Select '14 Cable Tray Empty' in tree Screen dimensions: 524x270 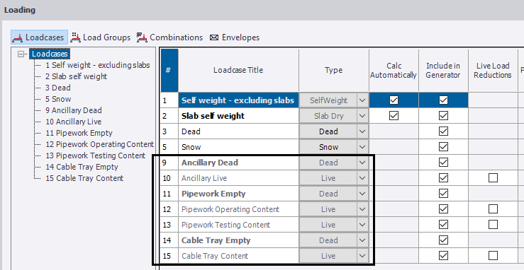[x=82, y=167]
